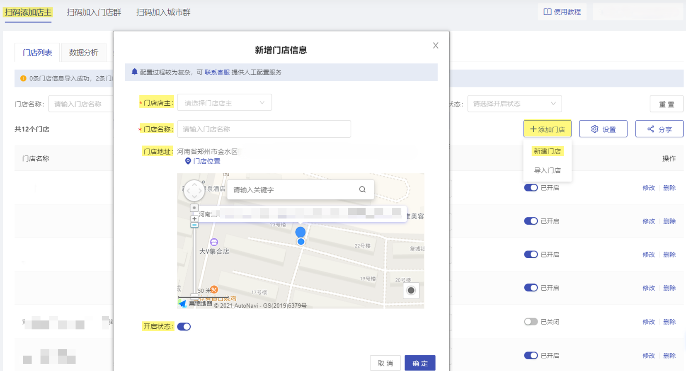
Task: Click the 确定 button
Action: coord(420,363)
